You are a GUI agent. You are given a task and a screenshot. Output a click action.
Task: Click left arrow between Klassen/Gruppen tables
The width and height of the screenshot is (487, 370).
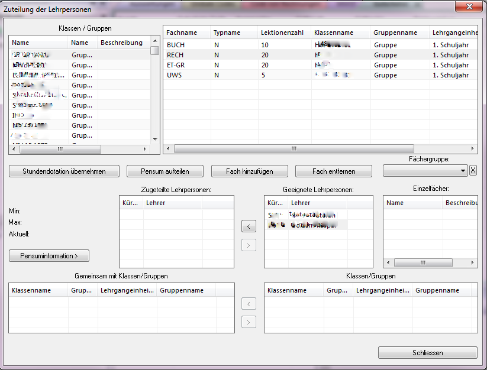click(249, 304)
